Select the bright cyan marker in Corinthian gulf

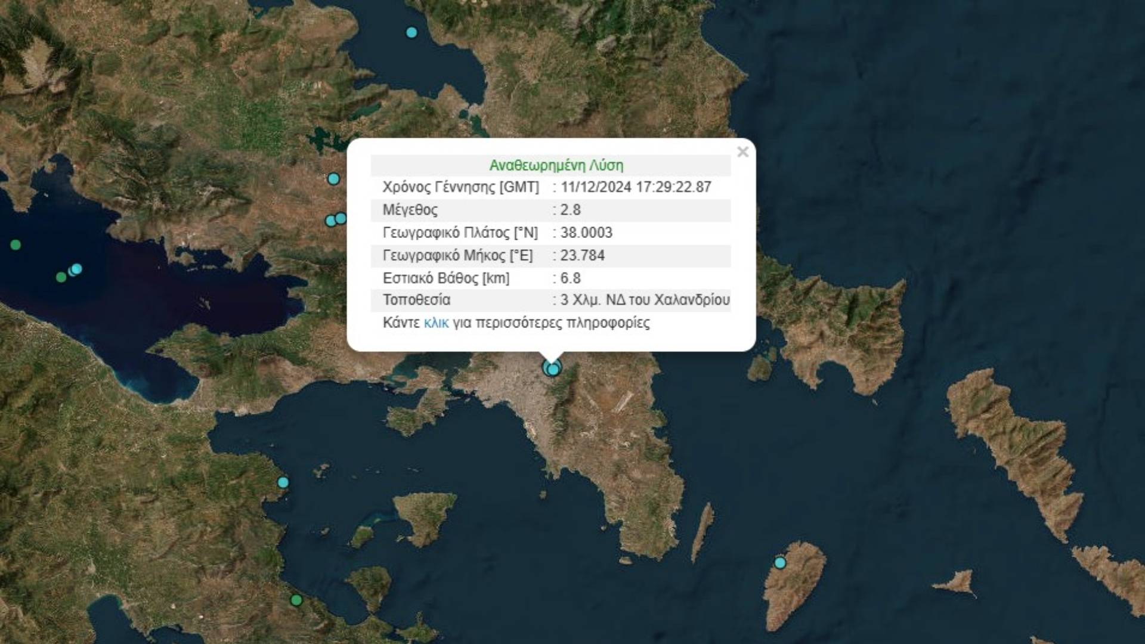[76, 269]
